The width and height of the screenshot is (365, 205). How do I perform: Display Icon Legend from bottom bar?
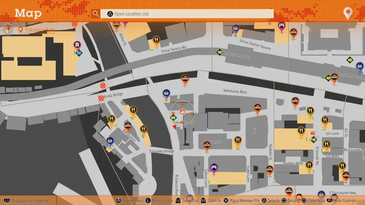pyautogui.click(x=26, y=200)
